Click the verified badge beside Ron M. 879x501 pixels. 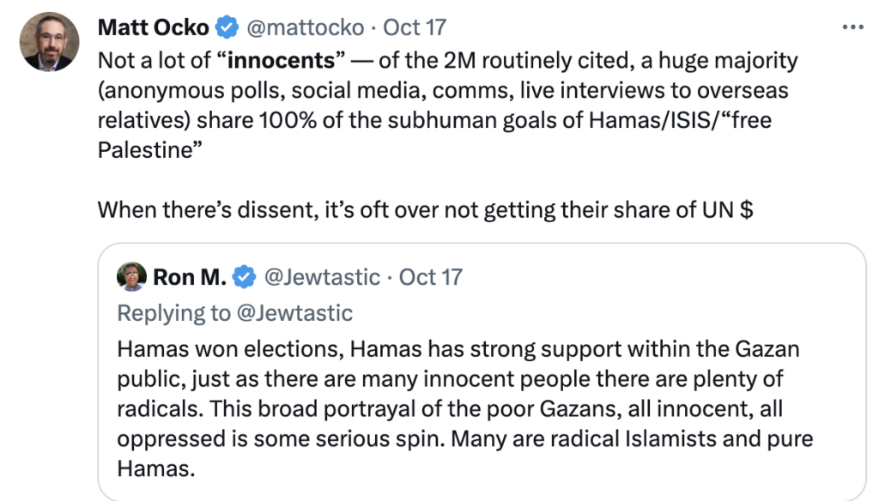tap(246, 277)
